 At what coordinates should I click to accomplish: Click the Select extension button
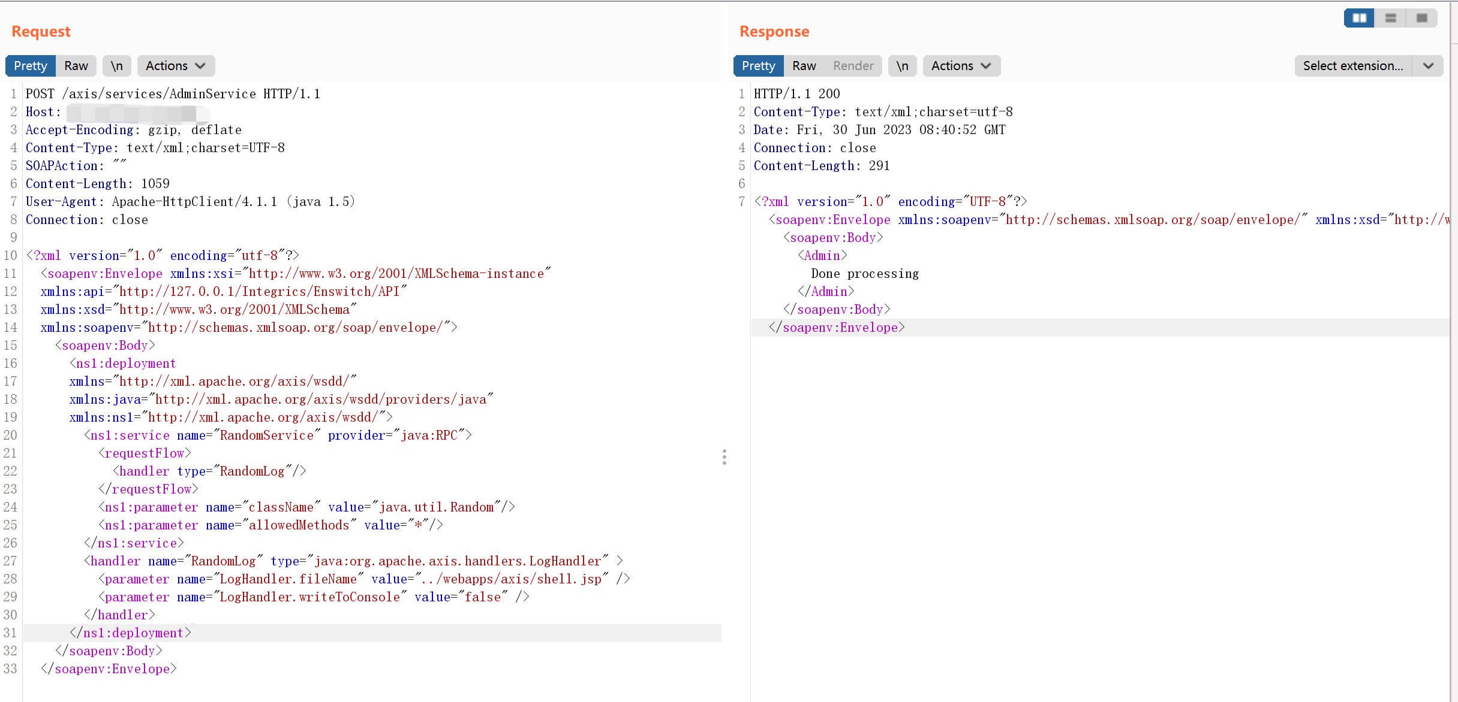[1352, 66]
